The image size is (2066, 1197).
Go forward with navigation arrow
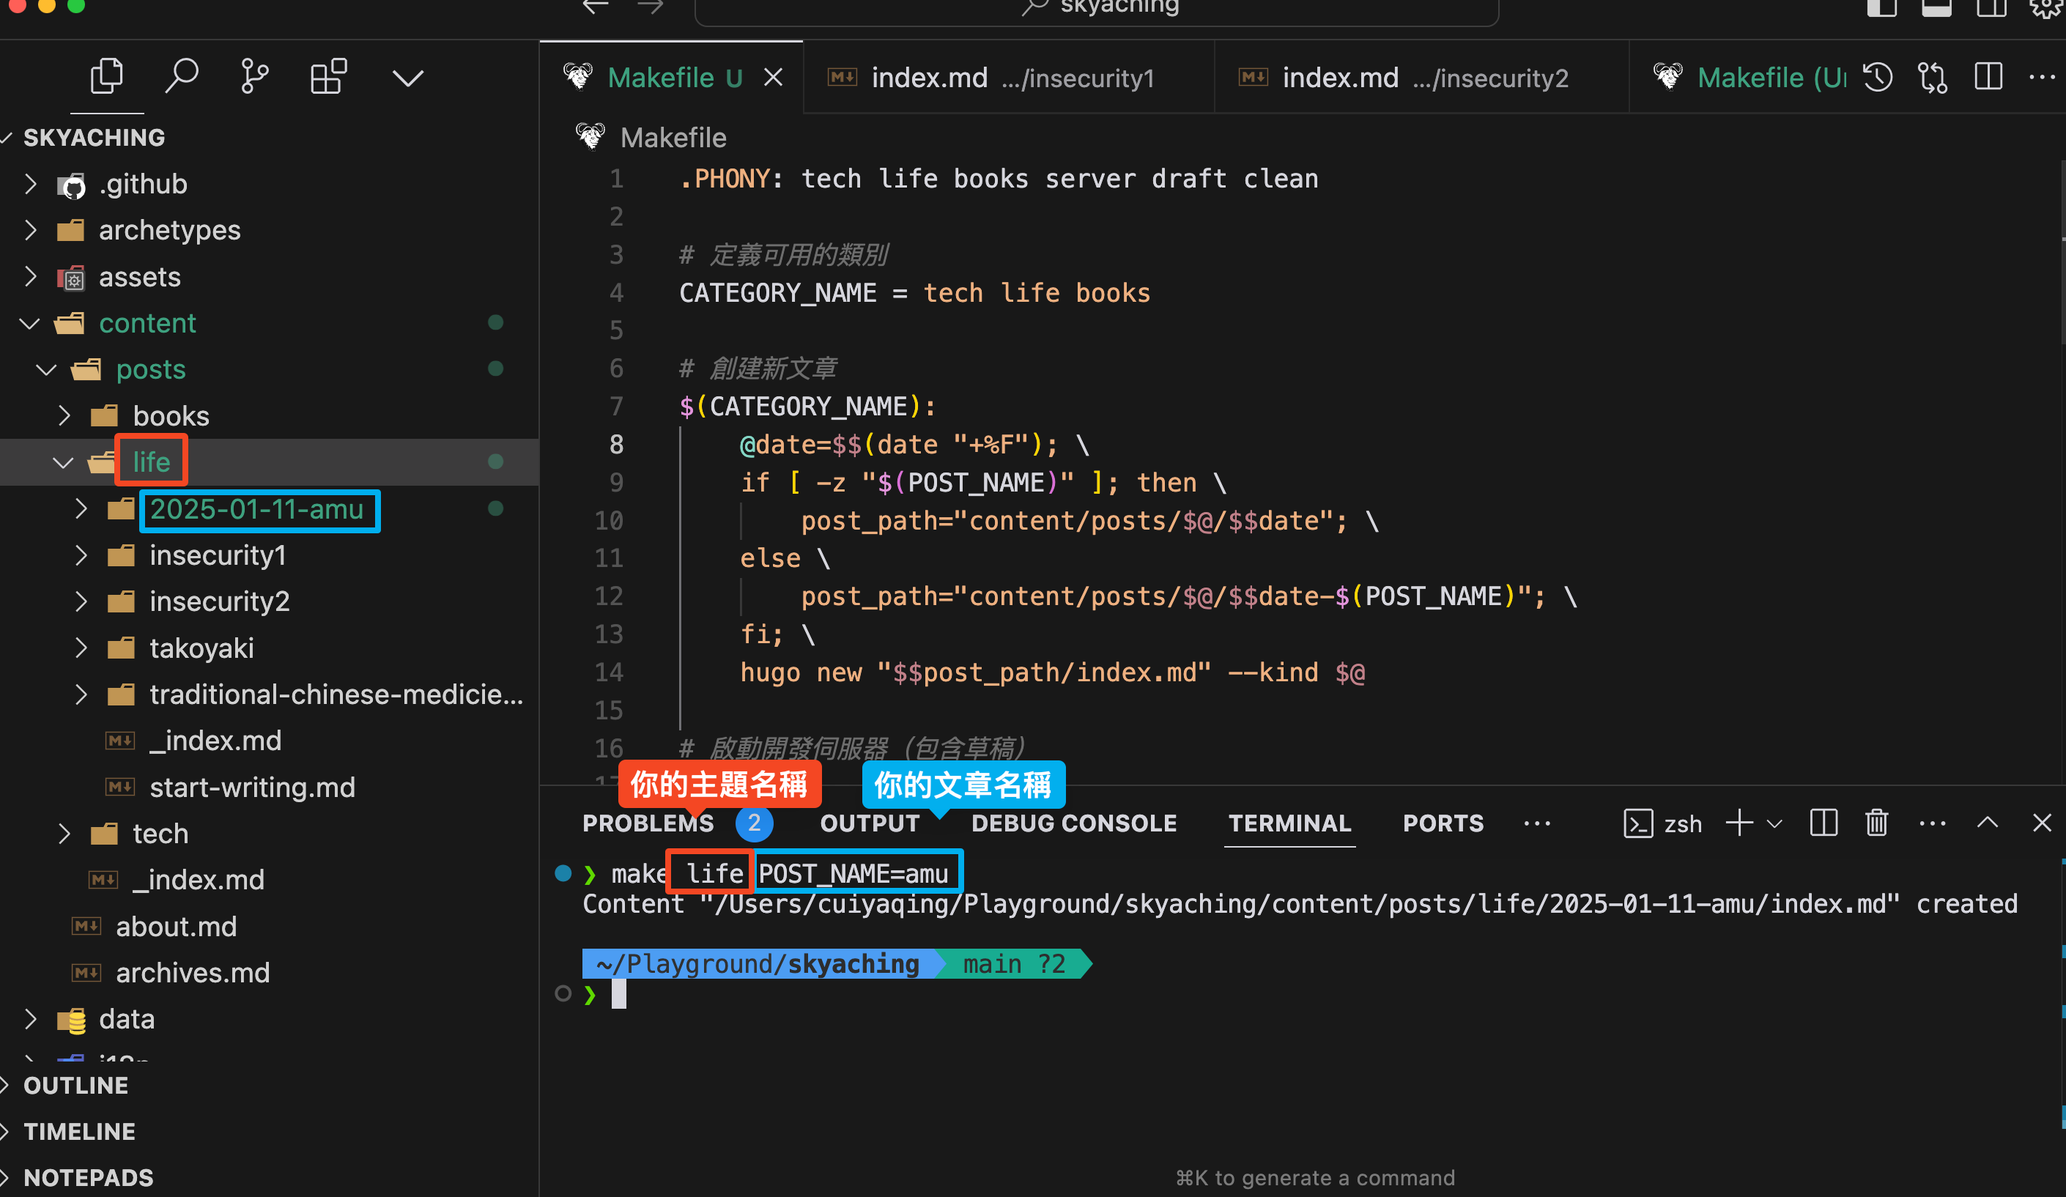[x=650, y=7]
